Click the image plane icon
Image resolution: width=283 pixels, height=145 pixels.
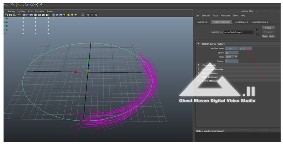click(x=14, y=15)
